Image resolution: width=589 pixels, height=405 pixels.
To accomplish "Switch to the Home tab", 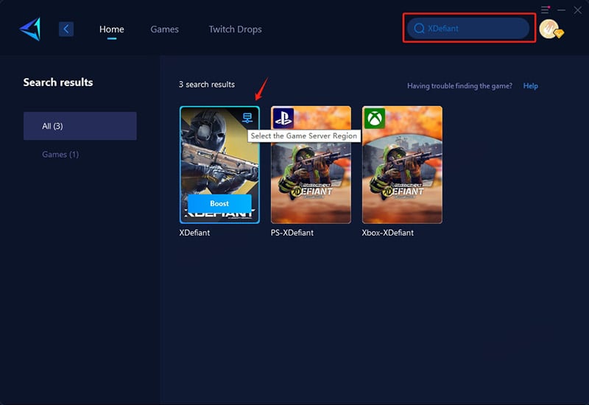I will coord(112,29).
